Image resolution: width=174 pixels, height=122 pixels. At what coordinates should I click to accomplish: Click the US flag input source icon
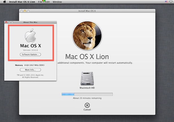[x=166, y=2]
